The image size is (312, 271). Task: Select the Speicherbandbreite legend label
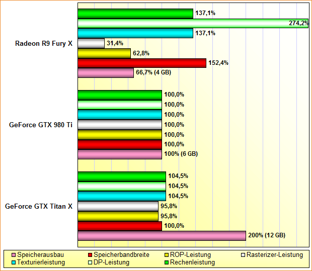click(x=121, y=255)
